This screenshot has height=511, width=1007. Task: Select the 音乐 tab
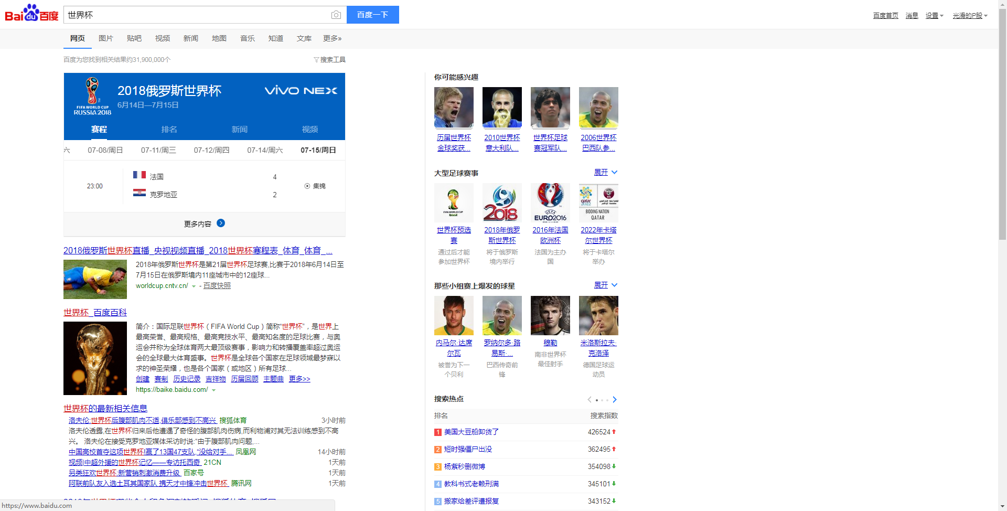pyautogui.click(x=248, y=38)
